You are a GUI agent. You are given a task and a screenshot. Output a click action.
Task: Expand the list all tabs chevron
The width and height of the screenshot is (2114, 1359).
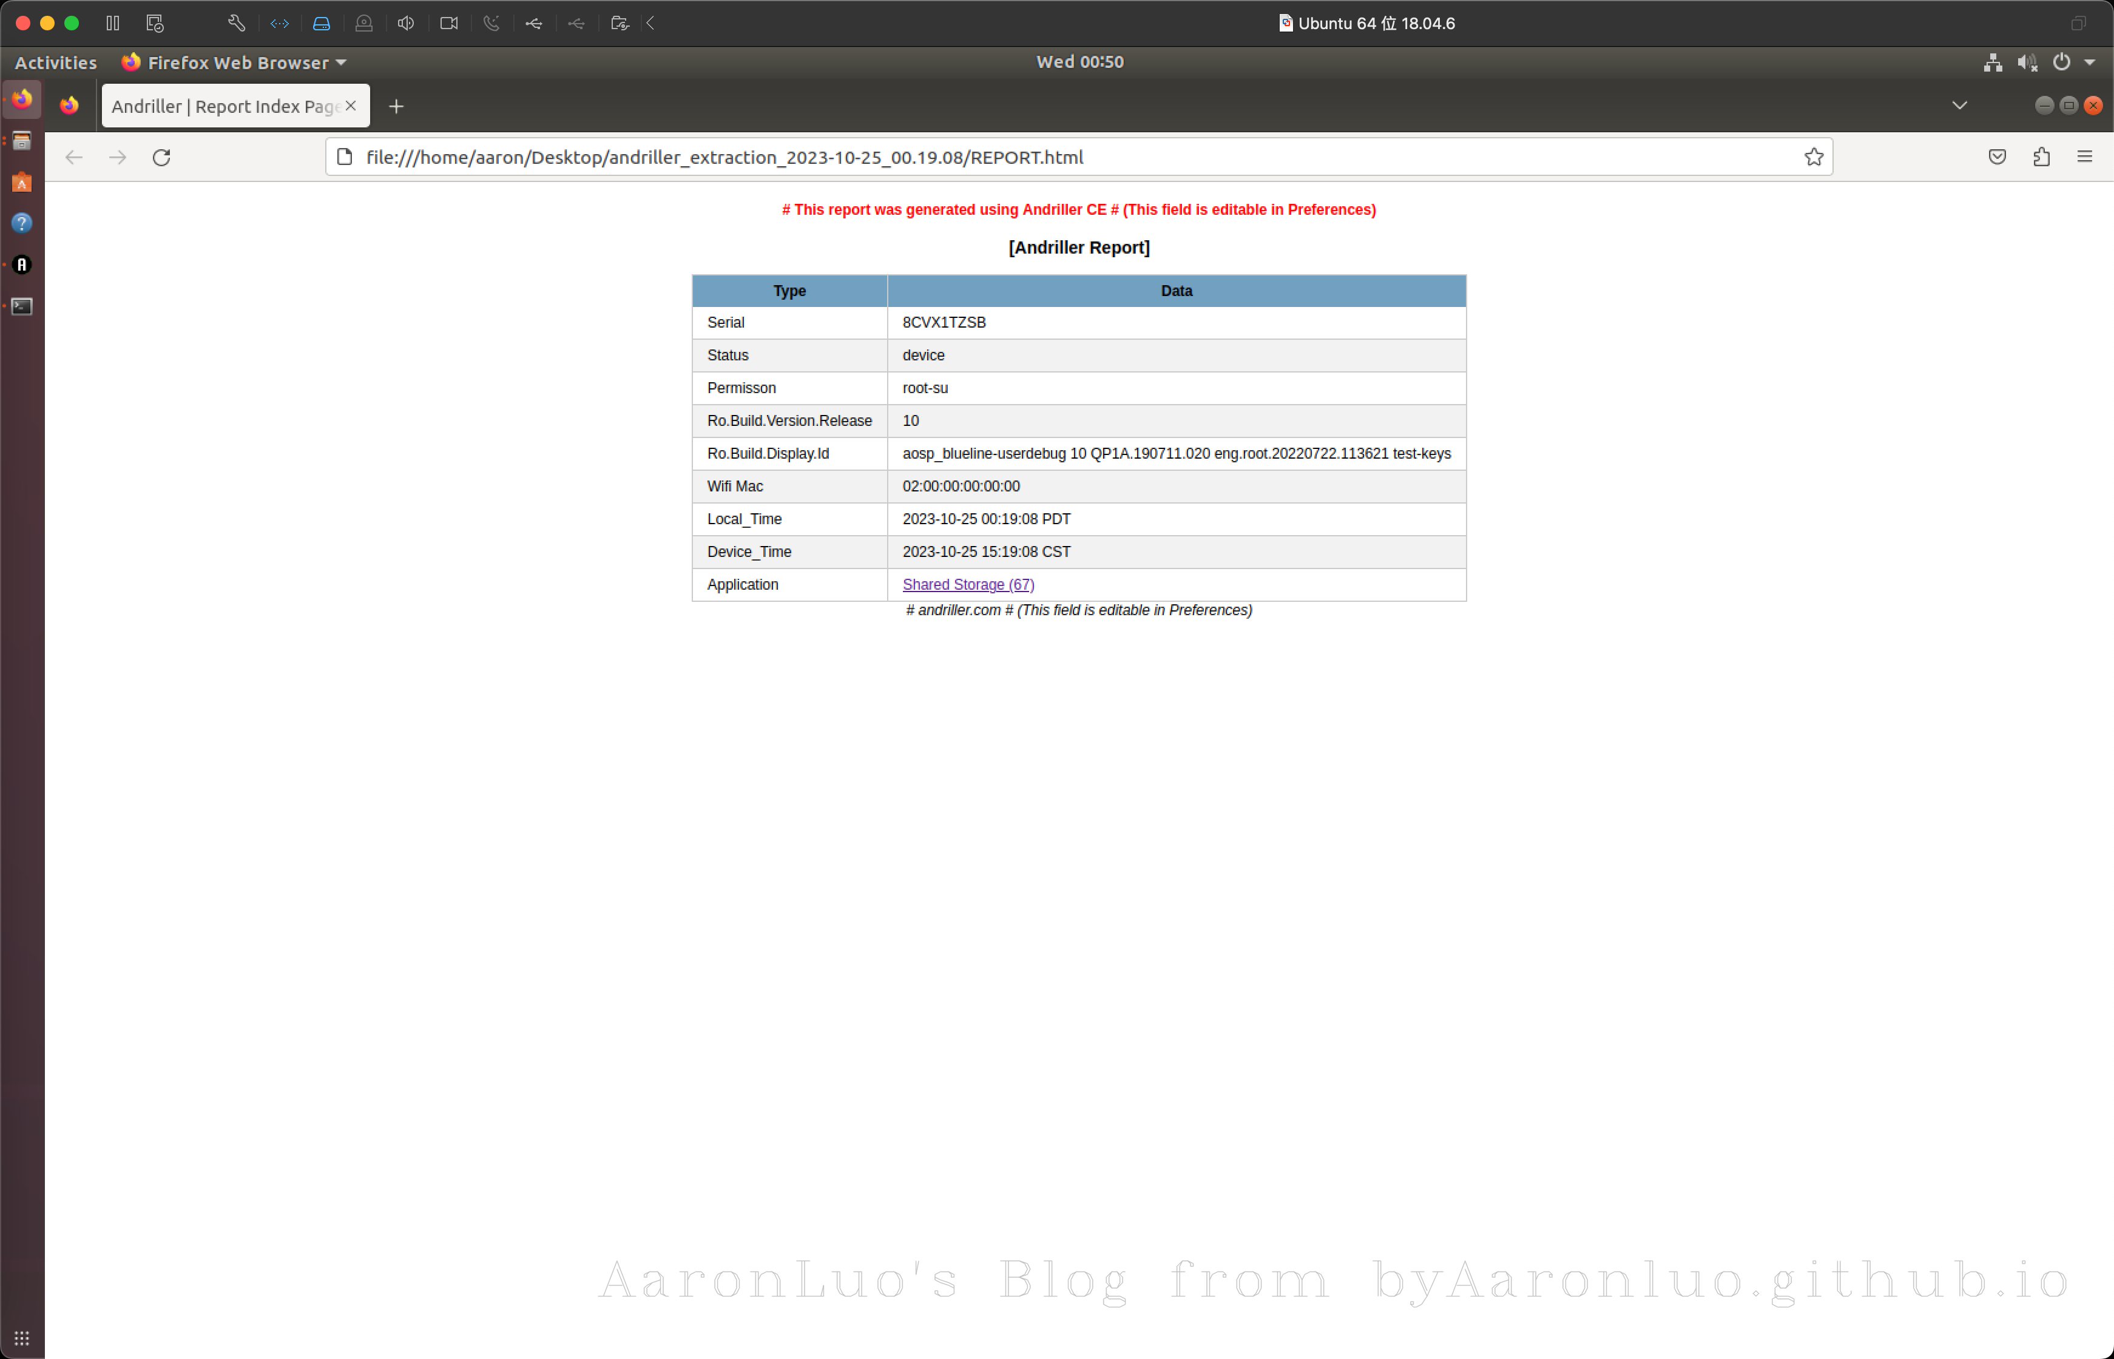(x=1960, y=106)
